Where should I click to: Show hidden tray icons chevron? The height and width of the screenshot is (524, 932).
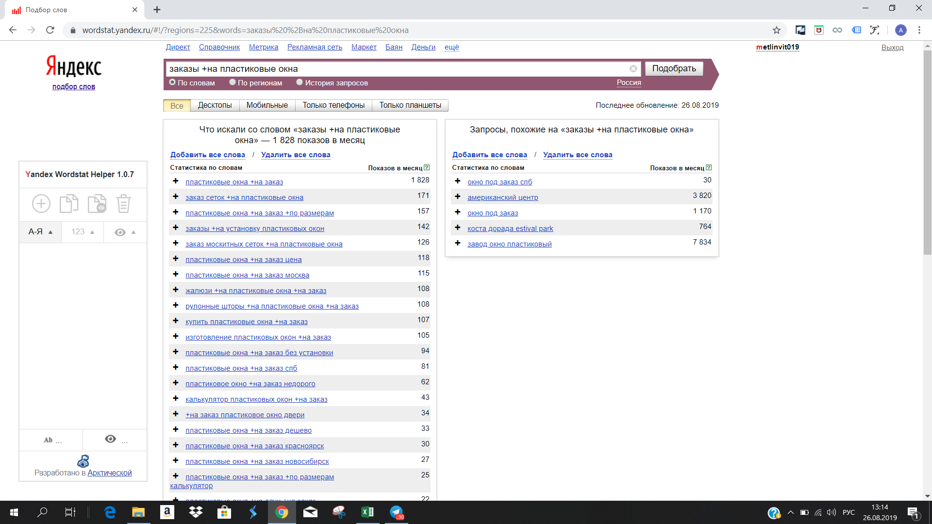click(x=790, y=512)
